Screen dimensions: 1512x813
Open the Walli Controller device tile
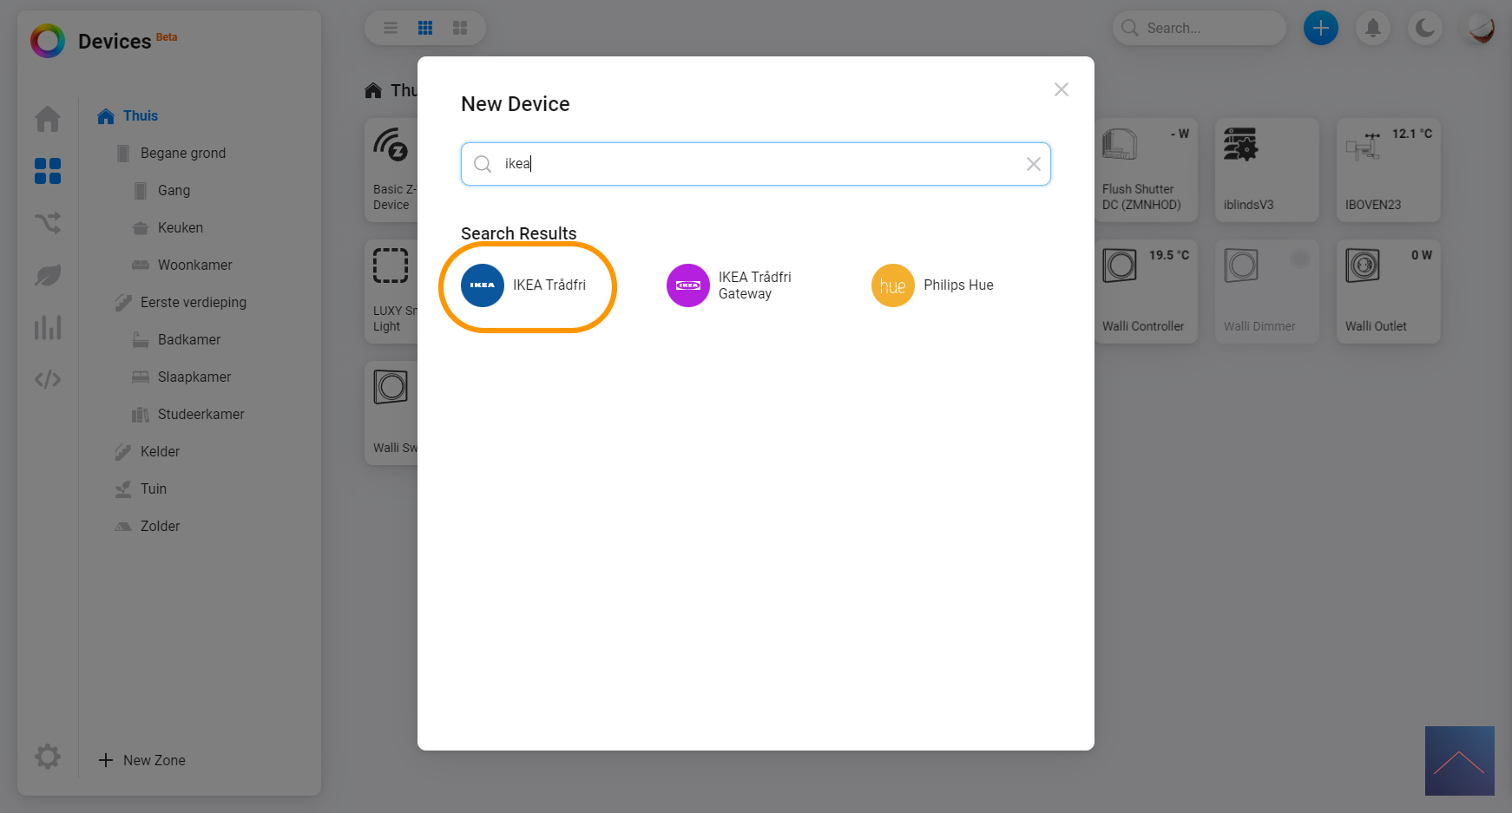(1146, 292)
